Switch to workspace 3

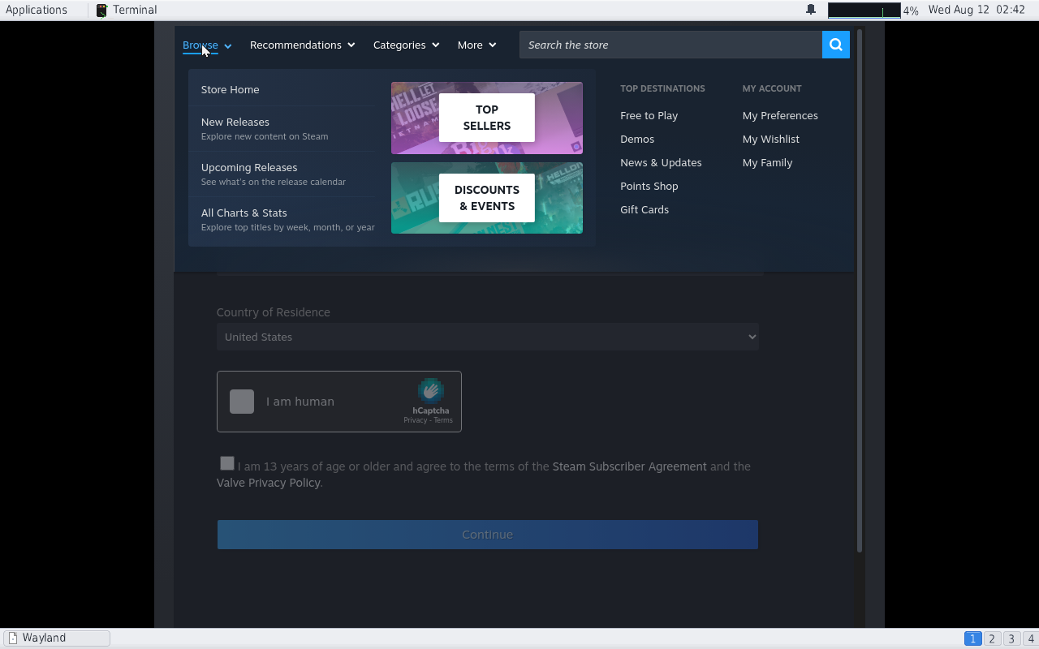[x=1011, y=638]
